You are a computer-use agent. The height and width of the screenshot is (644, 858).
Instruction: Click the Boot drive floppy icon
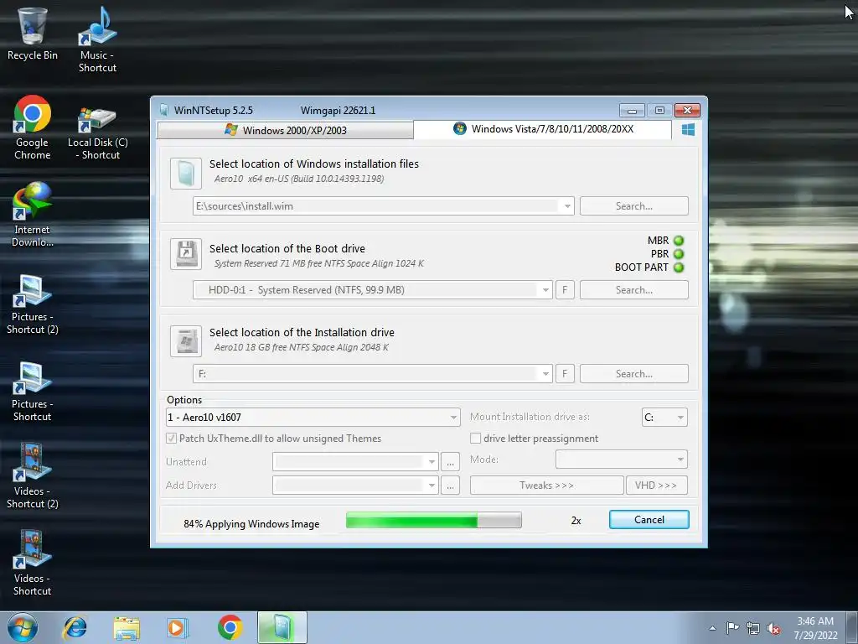coord(185,253)
